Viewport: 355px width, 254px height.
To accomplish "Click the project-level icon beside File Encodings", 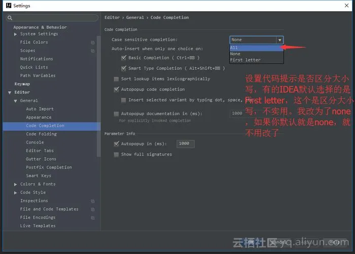I will [x=93, y=218].
